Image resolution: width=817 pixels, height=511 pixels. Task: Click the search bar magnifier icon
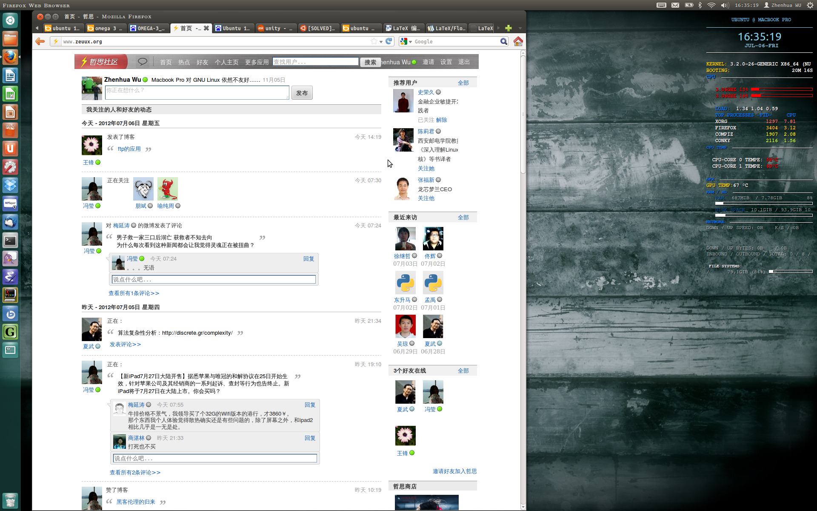(x=503, y=41)
